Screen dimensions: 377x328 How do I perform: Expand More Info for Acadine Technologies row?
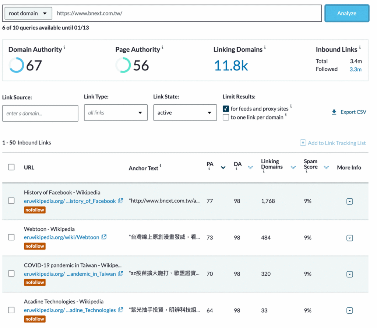click(350, 311)
